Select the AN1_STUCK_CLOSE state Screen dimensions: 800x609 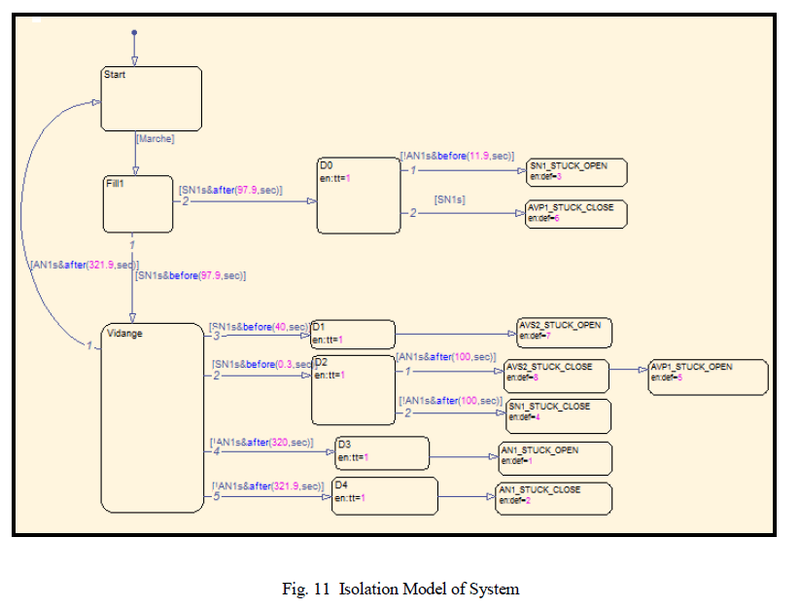point(553,498)
